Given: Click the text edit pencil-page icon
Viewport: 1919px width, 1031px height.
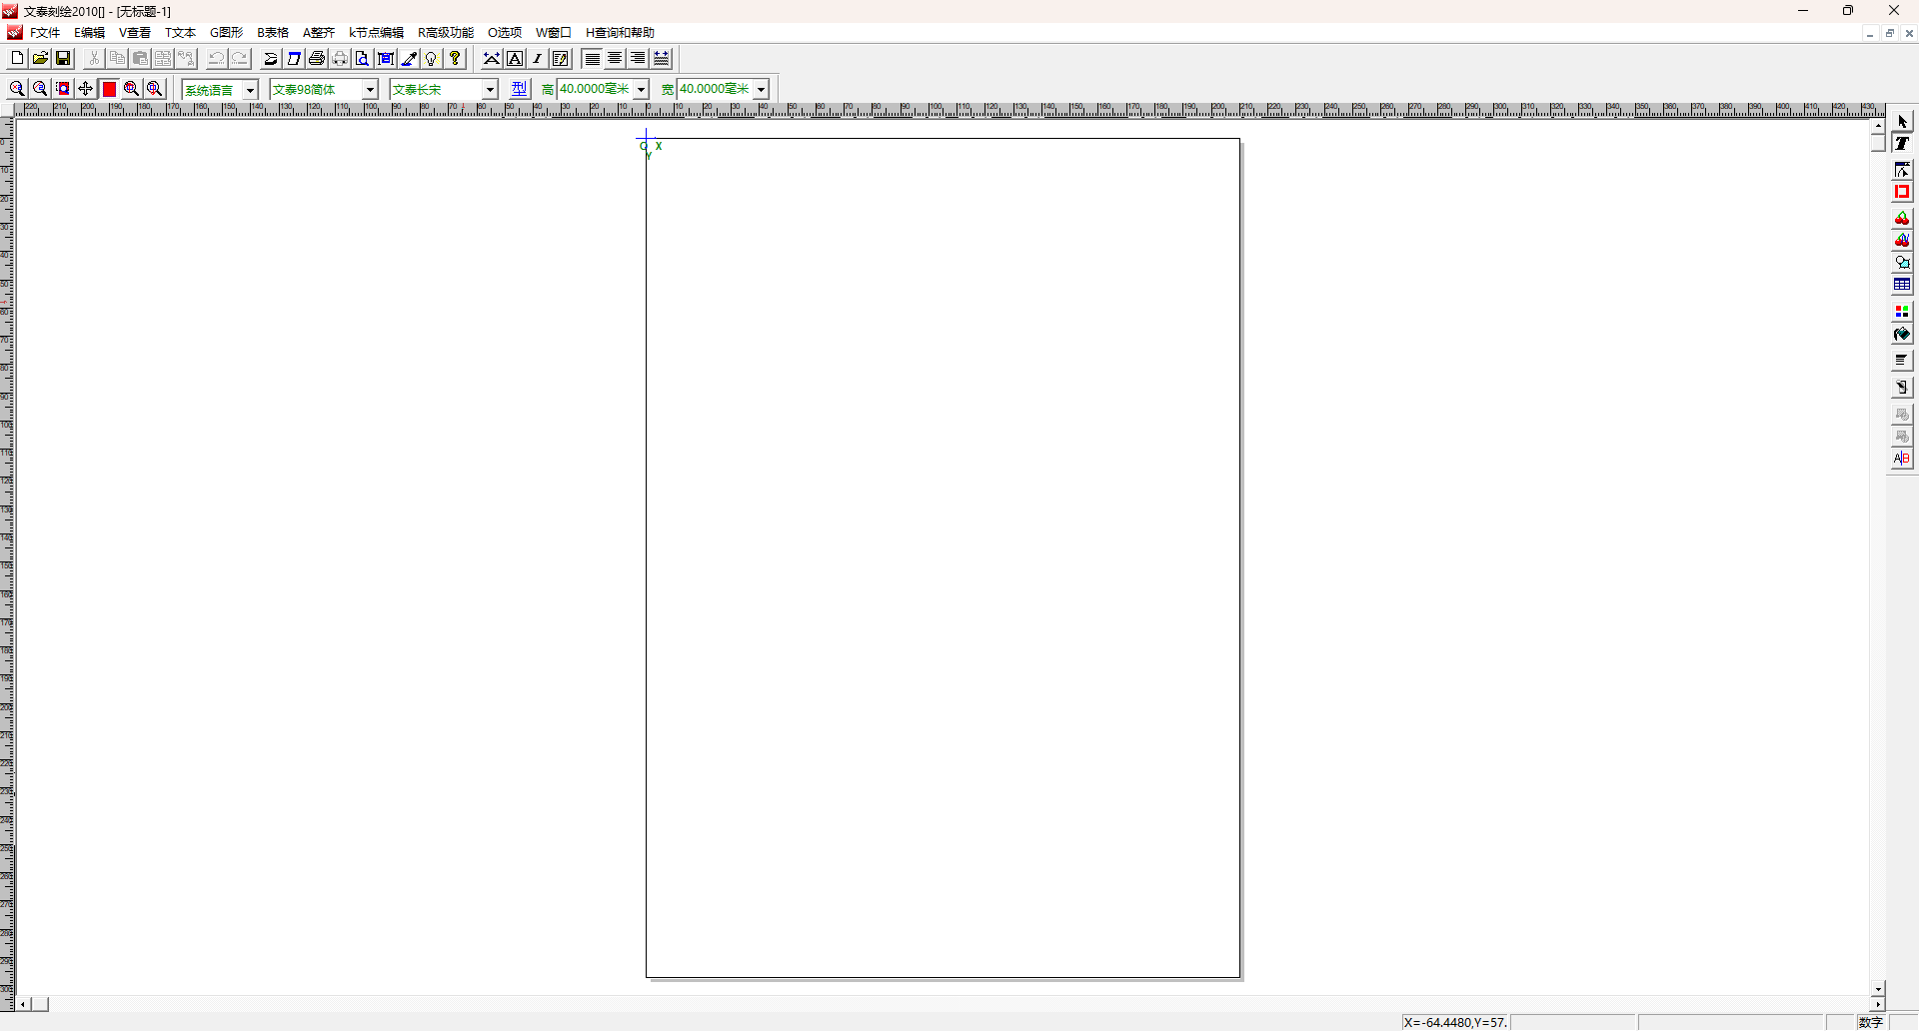Looking at the screenshot, I should 561,59.
